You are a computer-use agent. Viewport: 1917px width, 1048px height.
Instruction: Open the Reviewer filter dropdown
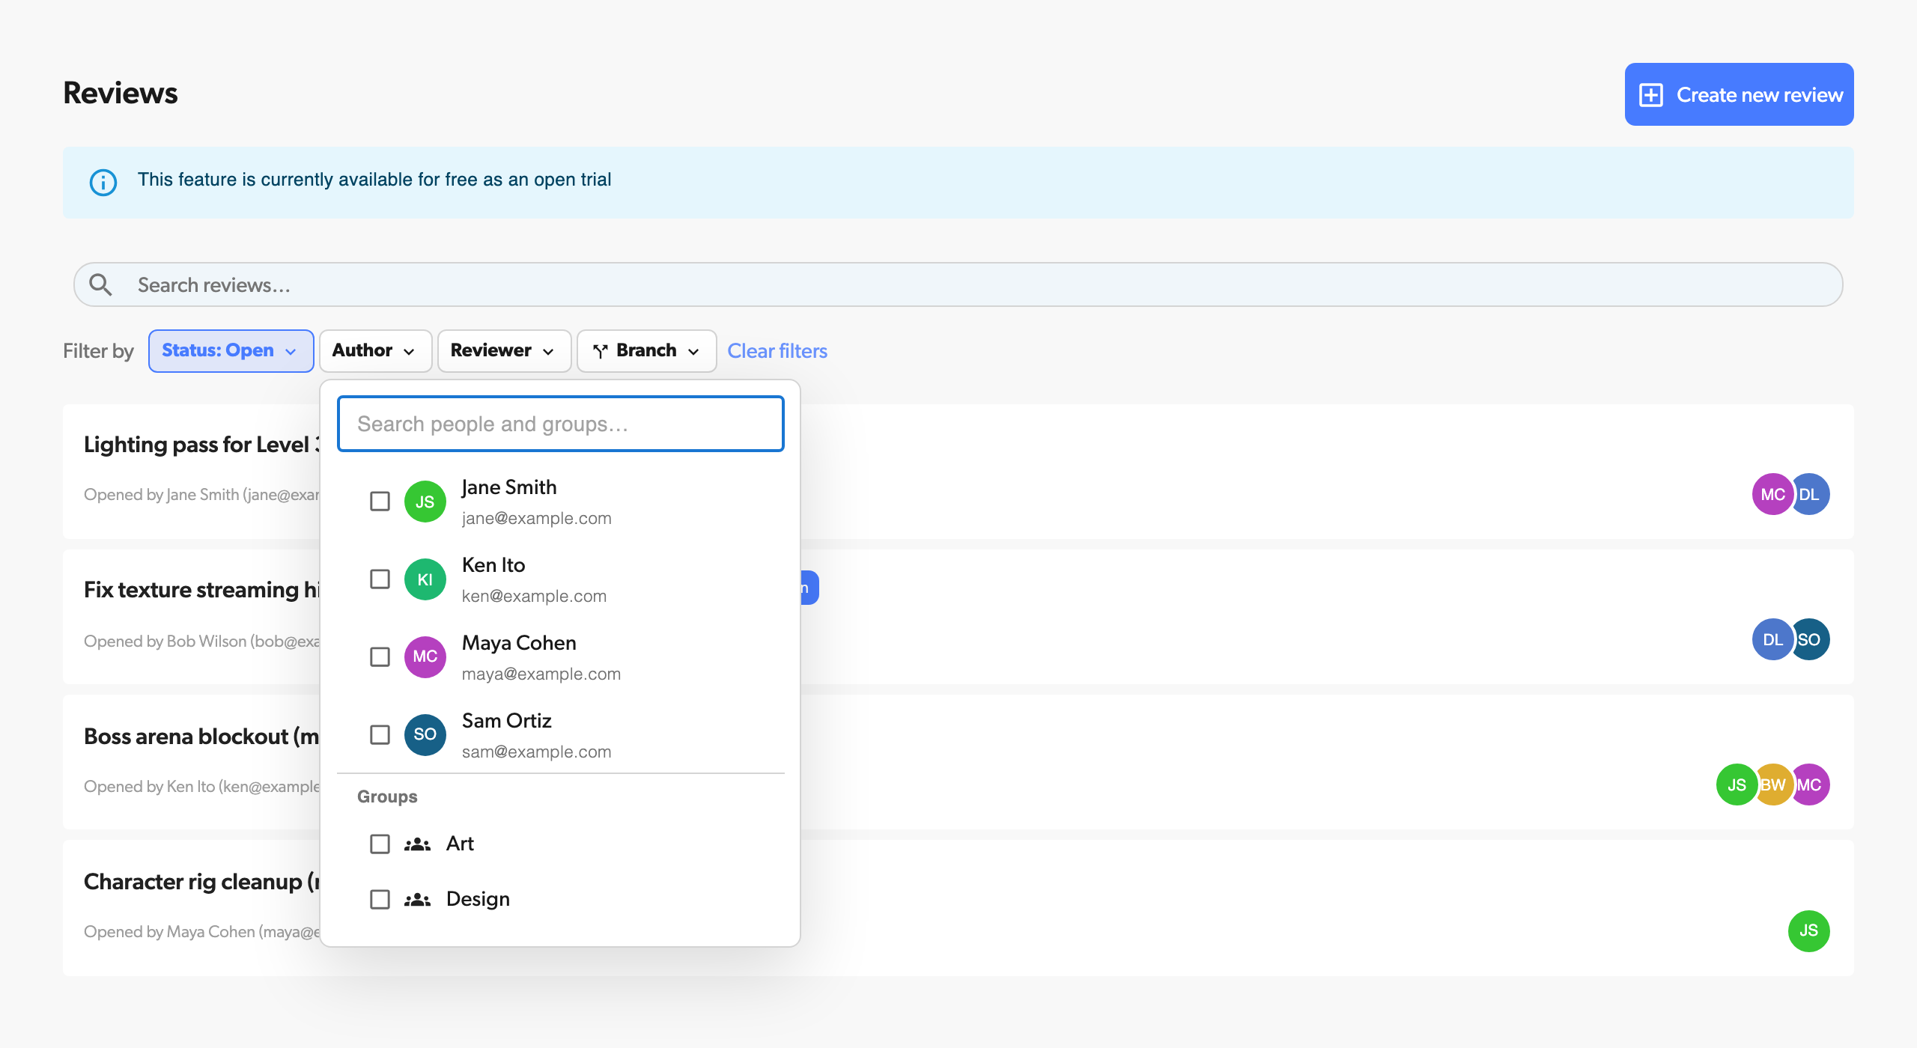(504, 351)
